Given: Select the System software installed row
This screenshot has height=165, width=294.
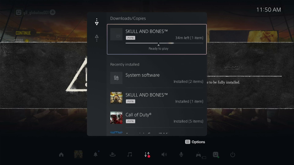Looking at the screenshot, I should (157, 78).
